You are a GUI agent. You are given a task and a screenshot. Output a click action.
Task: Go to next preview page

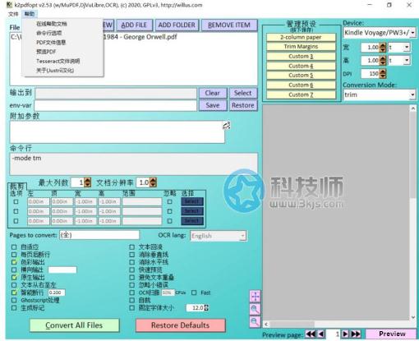tap(345, 334)
